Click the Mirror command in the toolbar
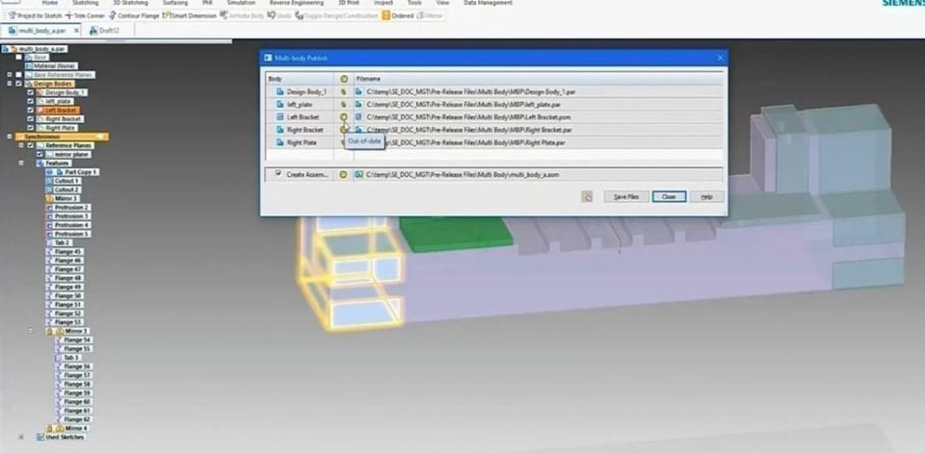This screenshot has height=453, width=925. [430, 15]
